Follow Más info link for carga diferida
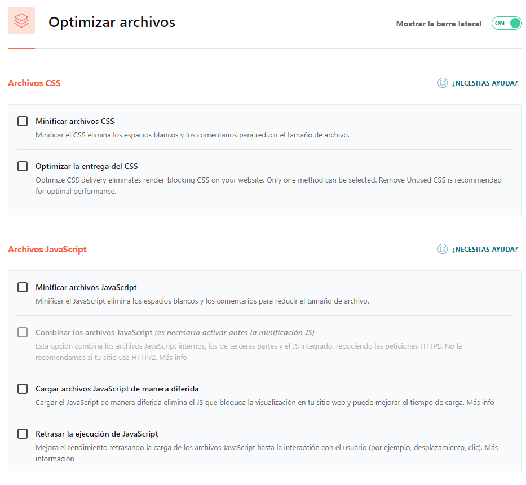The height and width of the screenshot is (485, 526). click(480, 402)
